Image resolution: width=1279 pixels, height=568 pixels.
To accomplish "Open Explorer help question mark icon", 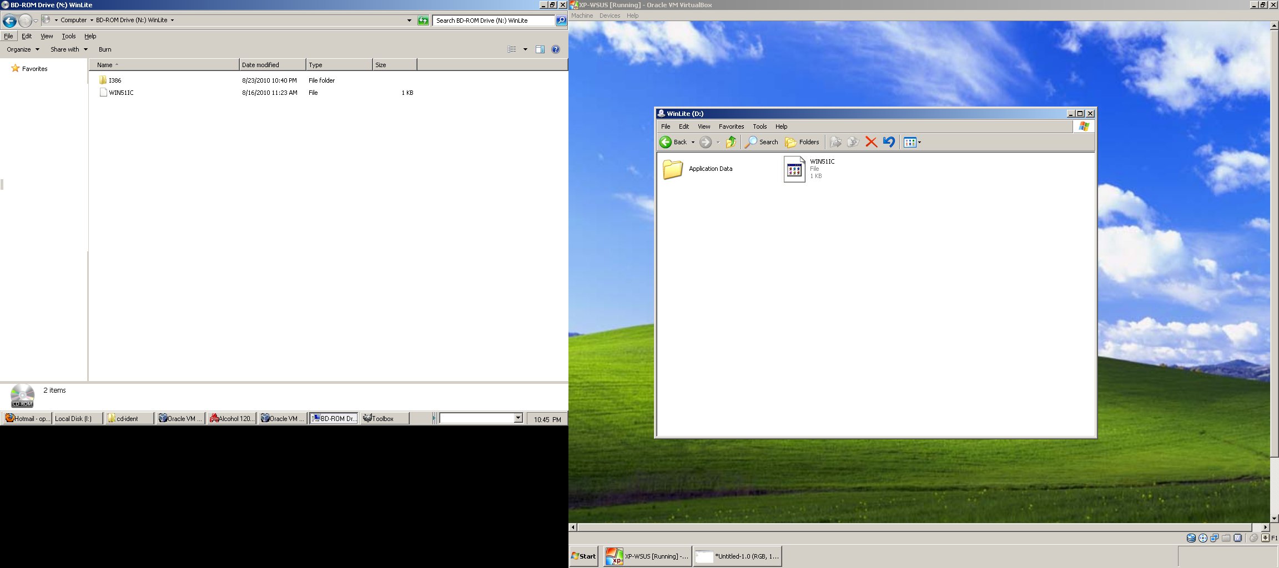I will [555, 49].
